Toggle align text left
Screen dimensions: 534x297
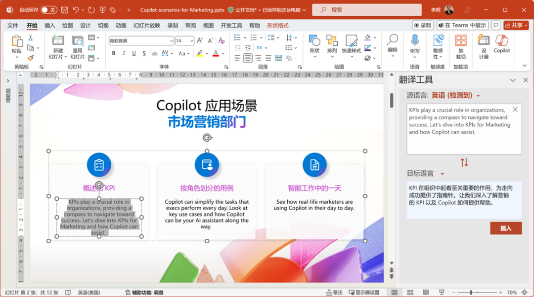pyautogui.click(x=237, y=58)
